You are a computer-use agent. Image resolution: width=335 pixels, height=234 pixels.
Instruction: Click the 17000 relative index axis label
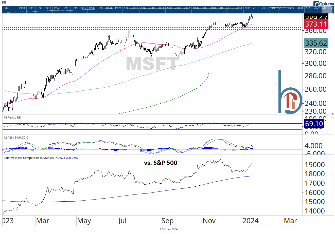point(315,183)
